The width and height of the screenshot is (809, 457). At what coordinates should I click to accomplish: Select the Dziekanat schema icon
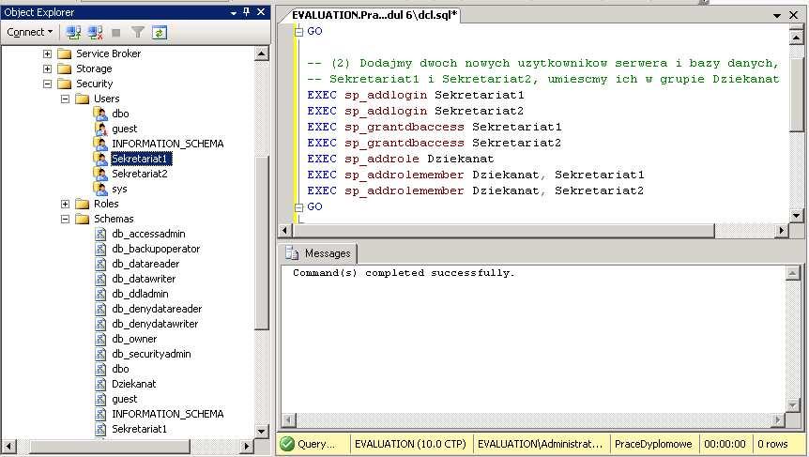point(100,384)
